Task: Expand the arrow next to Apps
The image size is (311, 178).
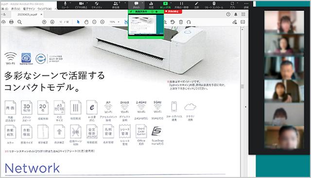Action: point(238,3)
